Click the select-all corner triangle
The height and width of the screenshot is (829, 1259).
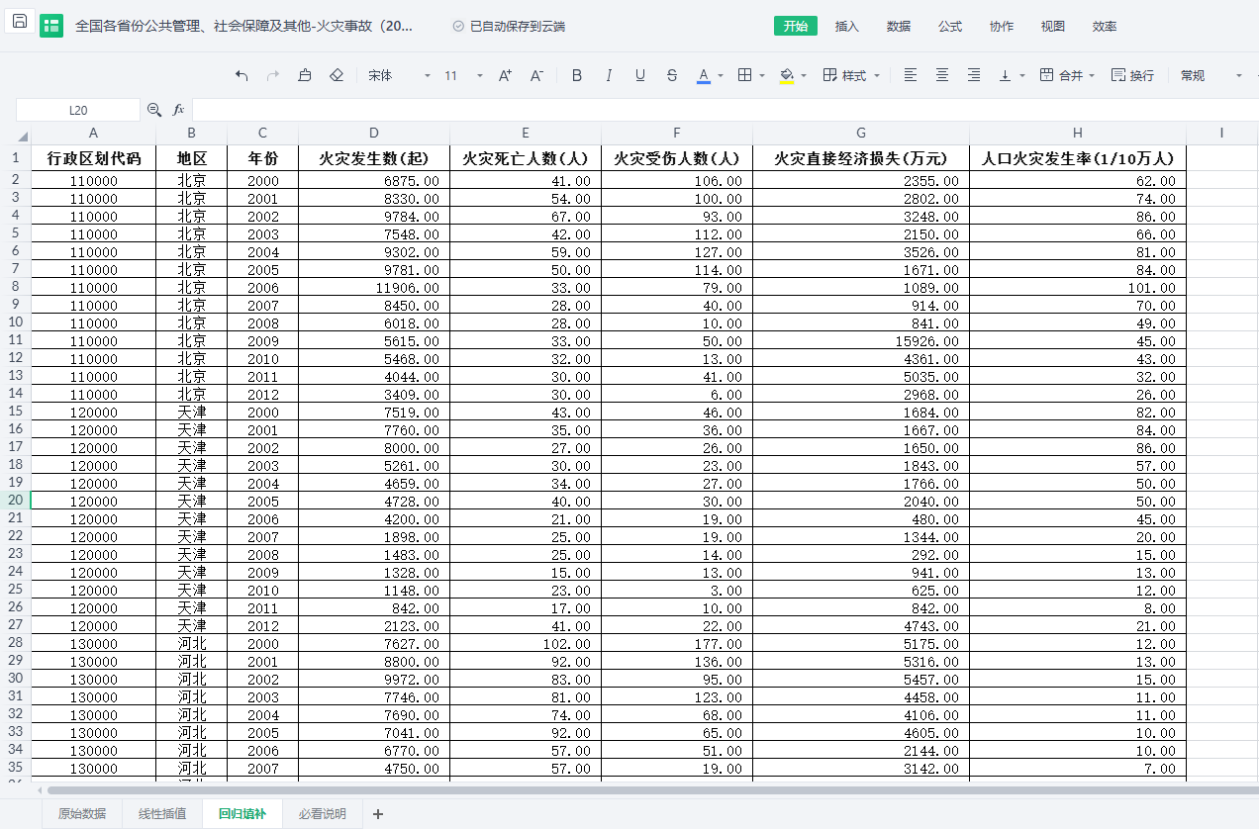point(23,137)
